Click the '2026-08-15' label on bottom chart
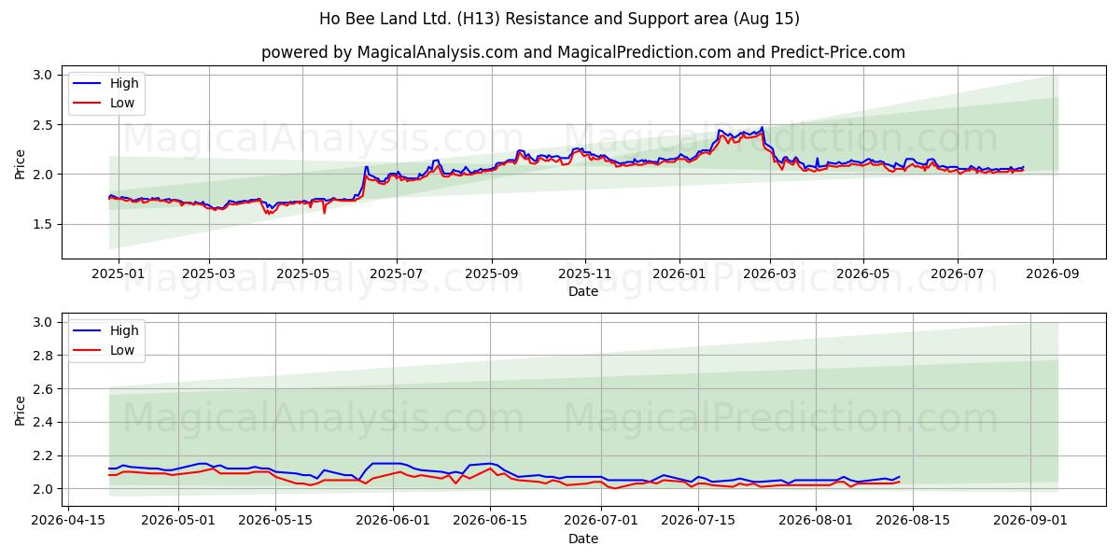The image size is (1120, 560). point(913,521)
